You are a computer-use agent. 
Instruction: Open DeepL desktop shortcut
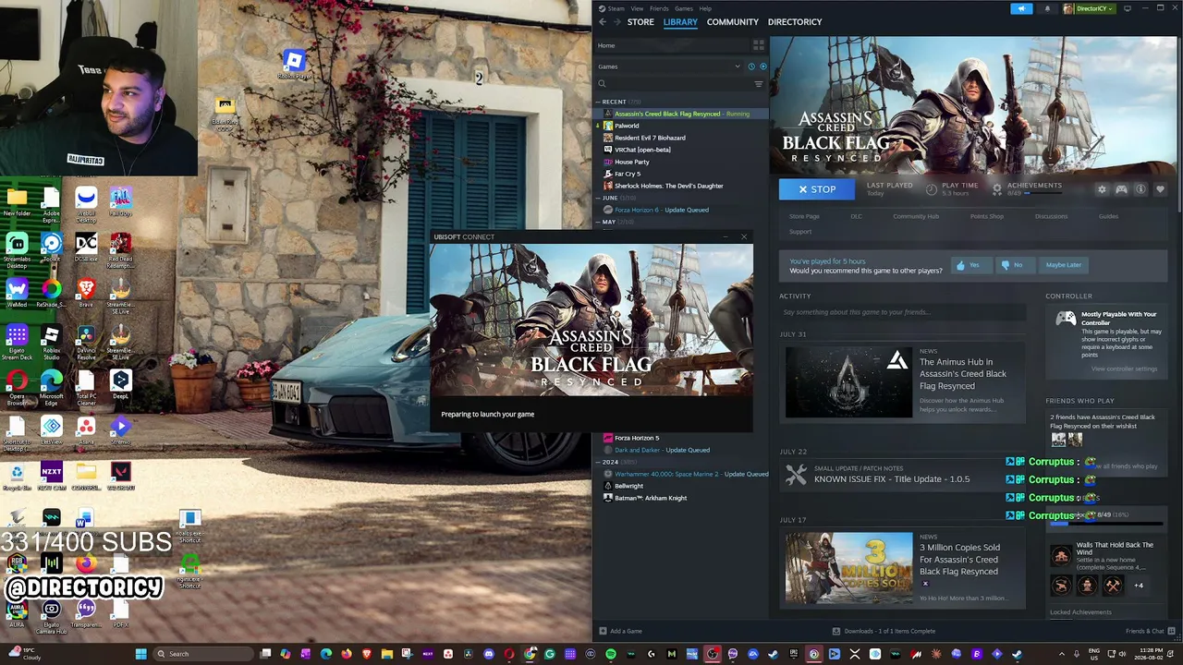120,384
